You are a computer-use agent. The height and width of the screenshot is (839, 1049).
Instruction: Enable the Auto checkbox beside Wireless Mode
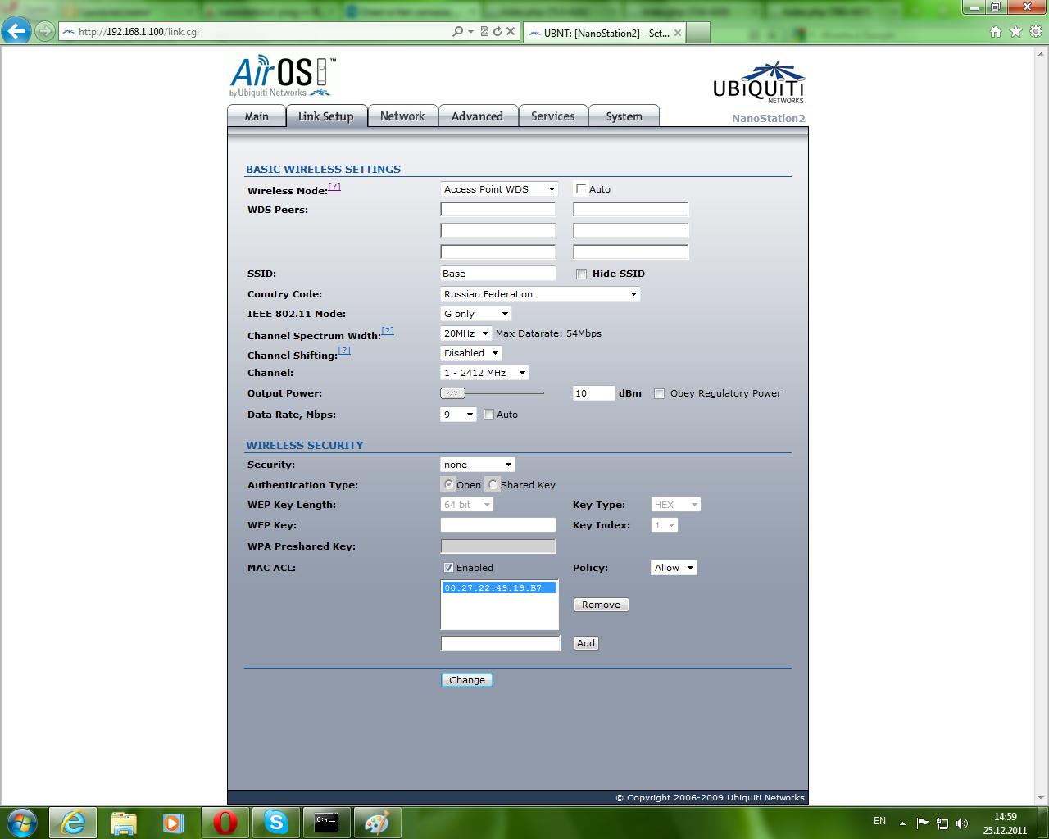pos(581,188)
